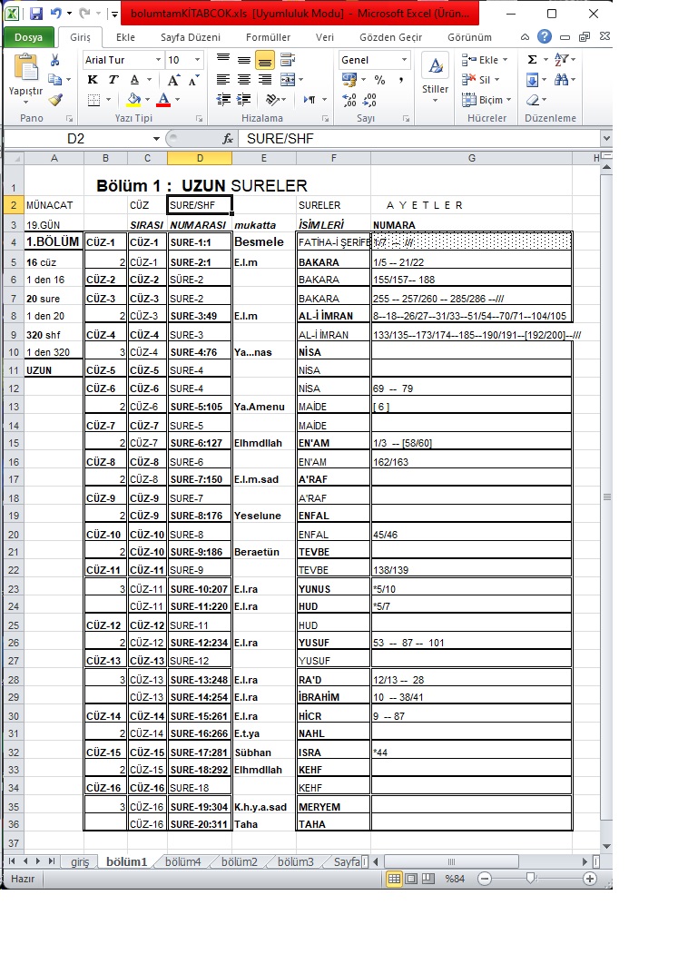Open Görünüm ribbon tab
This screenshot has height=964, width=678.
coord(469,37)
